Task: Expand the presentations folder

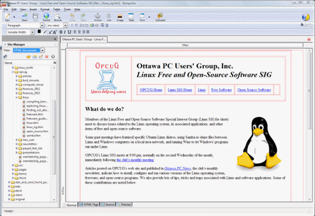Action: pyautogui.click(x=17, y=153)
